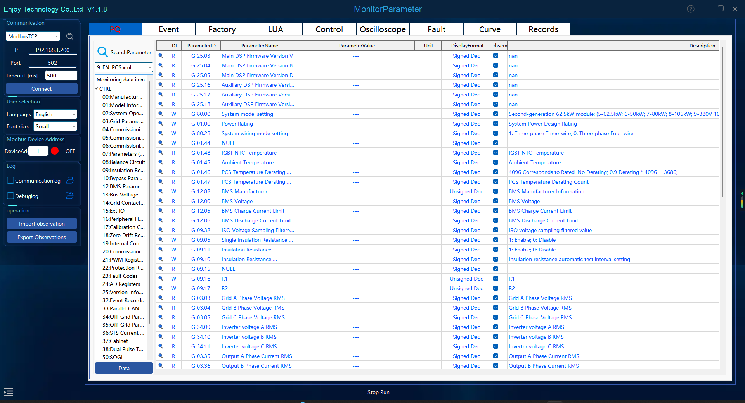Open the ModbusTCP protocol dropdown
Screen dimensions: 745x403
coord(57,36)
